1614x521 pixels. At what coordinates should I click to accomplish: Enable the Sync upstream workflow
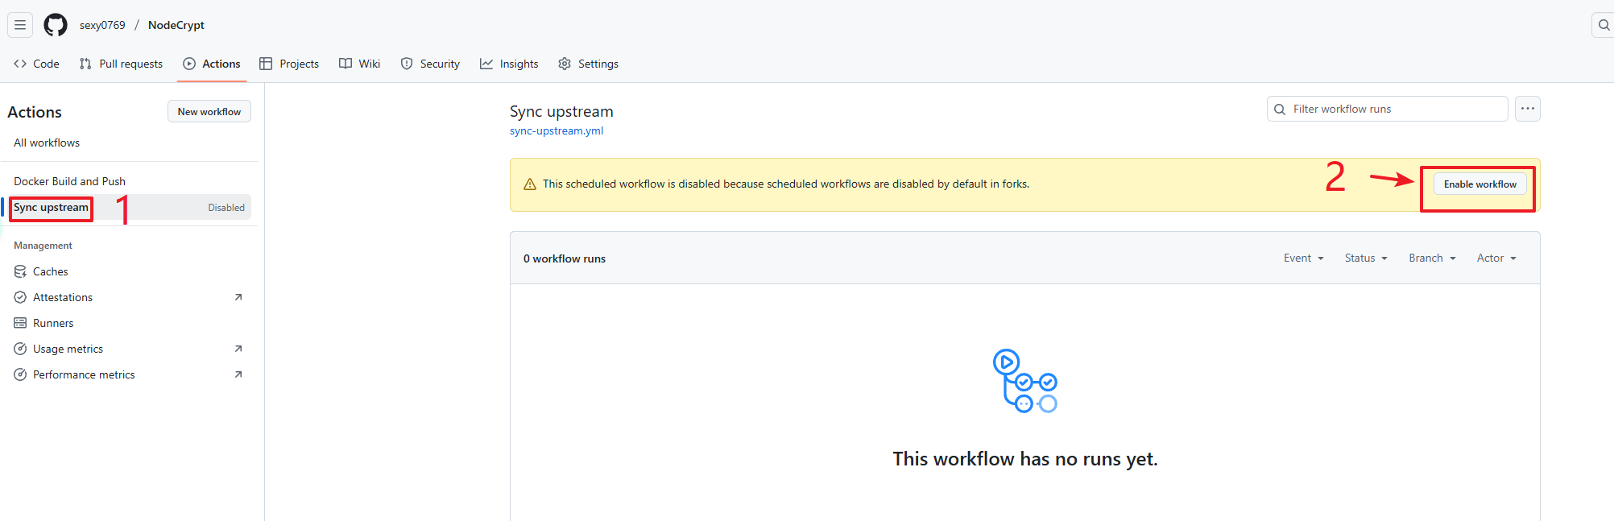[x=1479, y=184]
